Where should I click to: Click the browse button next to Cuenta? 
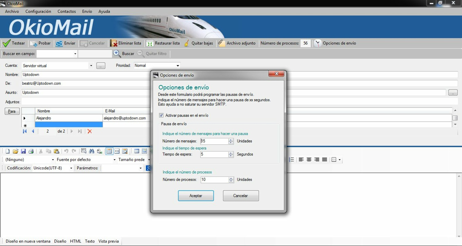click(x=101, y=66)
